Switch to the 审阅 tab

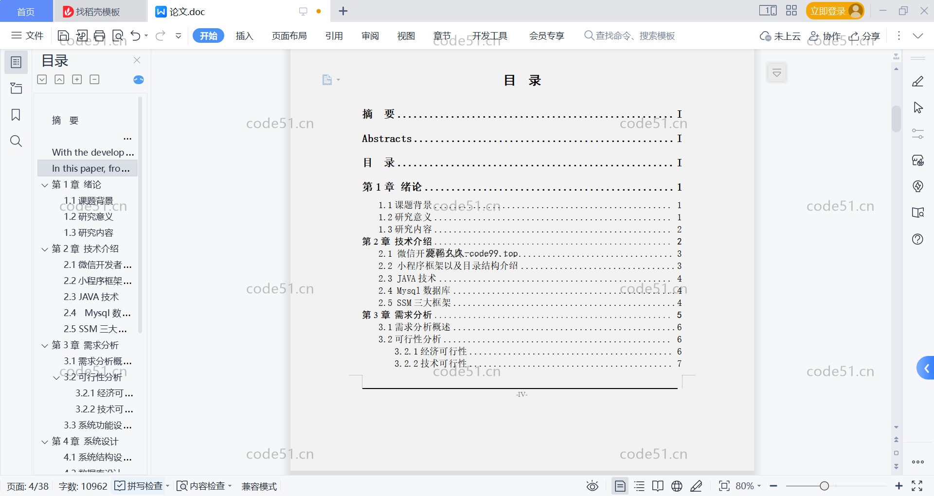tap(370, 35)
